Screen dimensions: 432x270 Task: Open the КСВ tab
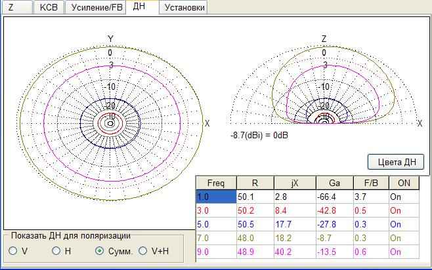pyautogui.click(x=49, y=7)
